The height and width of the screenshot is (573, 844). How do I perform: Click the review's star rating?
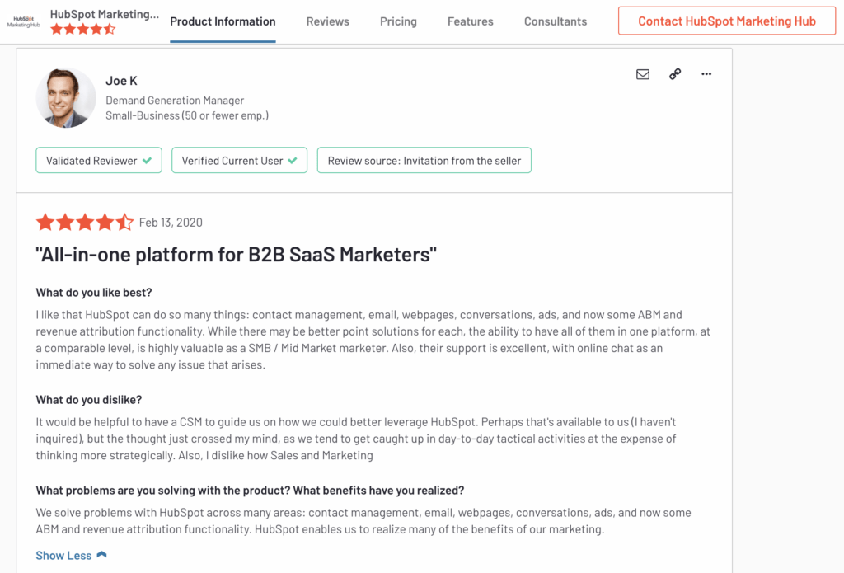[85, 222]
